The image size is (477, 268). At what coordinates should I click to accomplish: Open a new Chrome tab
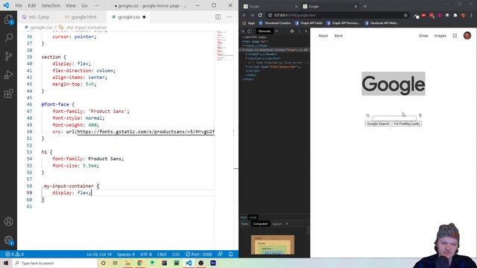[x=365, y=6]
